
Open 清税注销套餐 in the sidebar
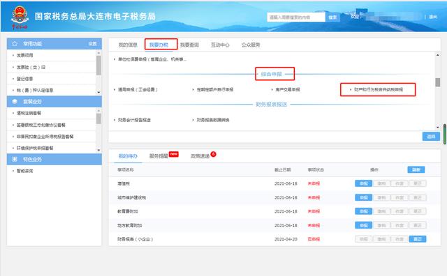coord(29,113)
